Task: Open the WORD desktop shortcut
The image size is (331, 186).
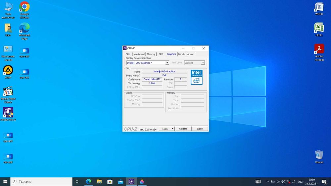Action: (319, 9)
